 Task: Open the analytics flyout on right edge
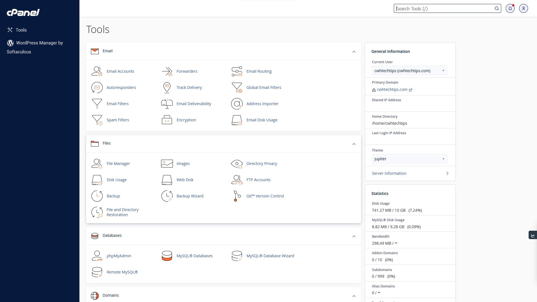pyautogui.click(x=533, y=235)
